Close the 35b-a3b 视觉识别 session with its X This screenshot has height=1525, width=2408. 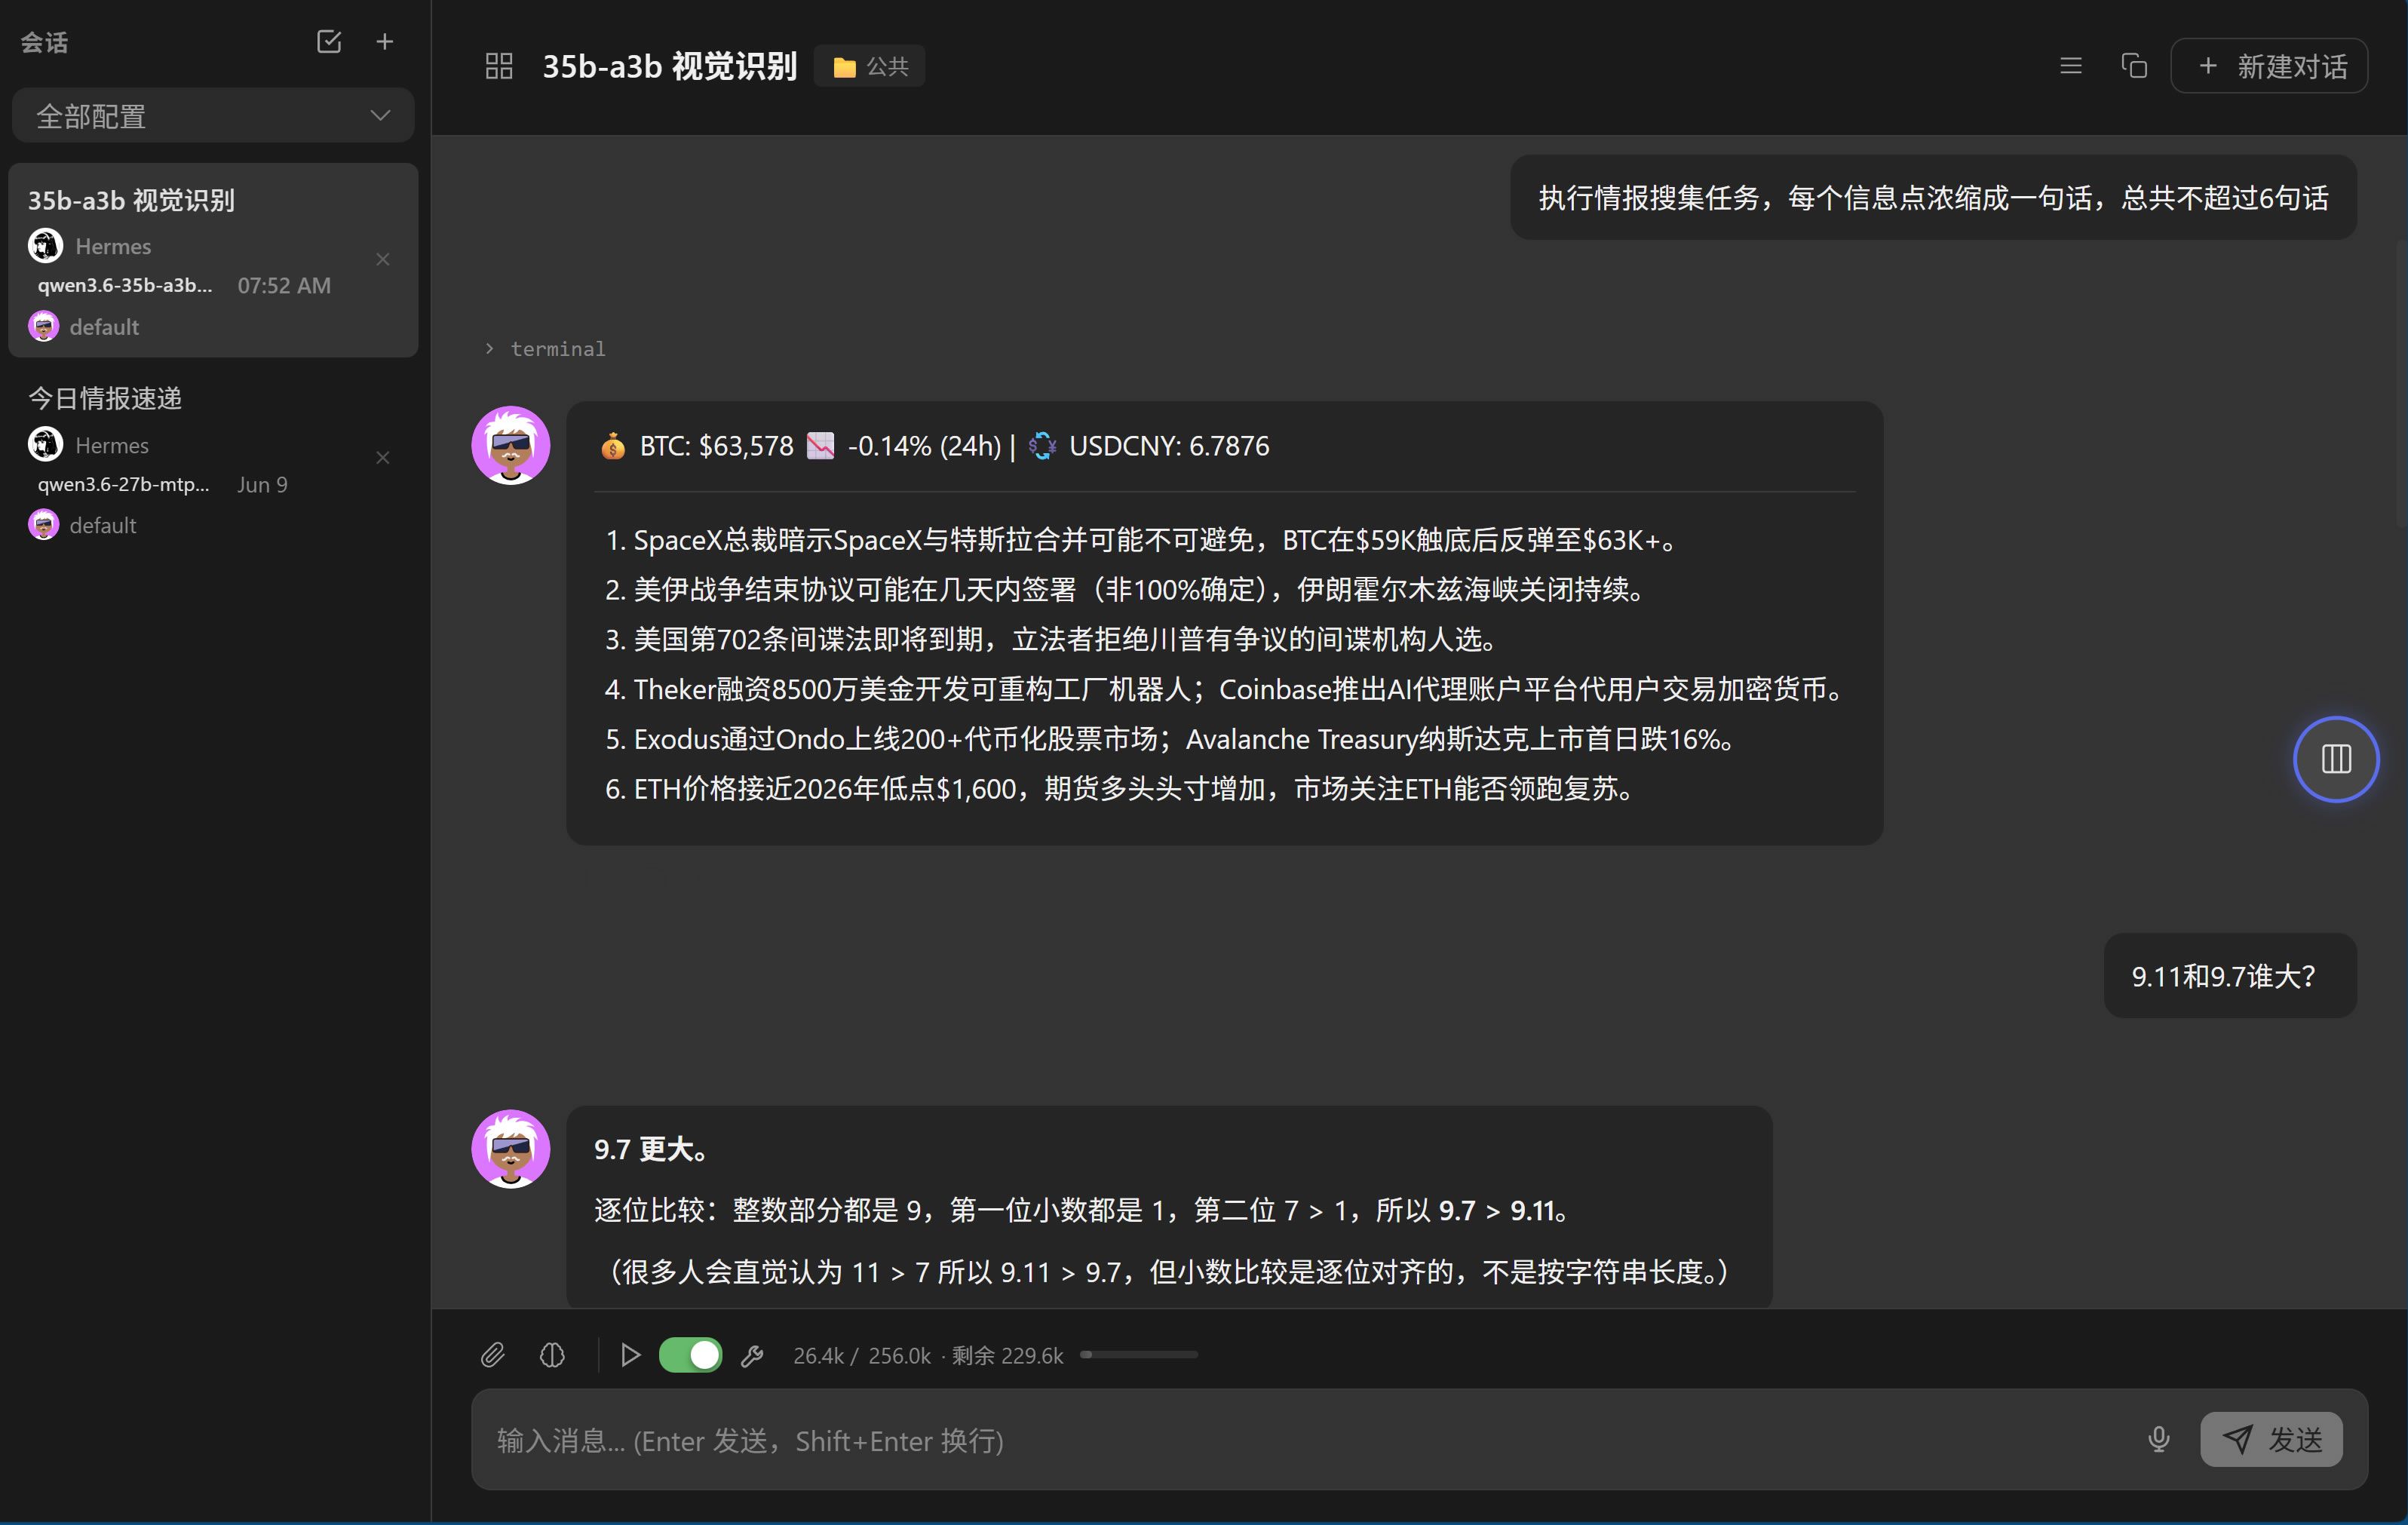tap(383, 260)
